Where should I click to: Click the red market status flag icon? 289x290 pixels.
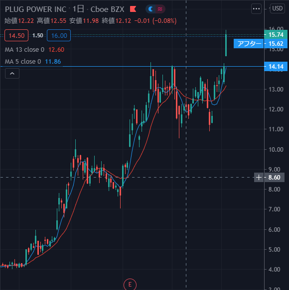(133, 9)
